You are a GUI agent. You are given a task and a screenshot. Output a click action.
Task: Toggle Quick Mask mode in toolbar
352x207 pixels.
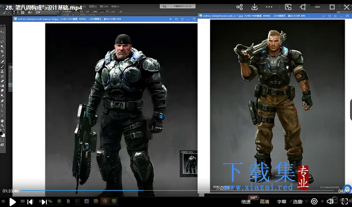point(2,140)
